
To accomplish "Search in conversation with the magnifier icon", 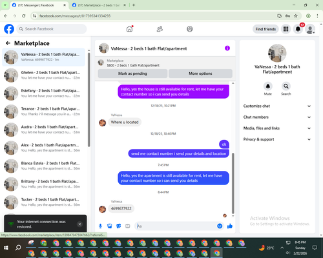I will coord(286,86).
